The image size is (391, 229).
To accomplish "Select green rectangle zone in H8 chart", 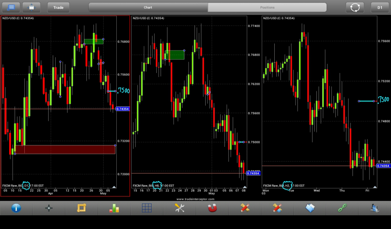I will [175, 55].
